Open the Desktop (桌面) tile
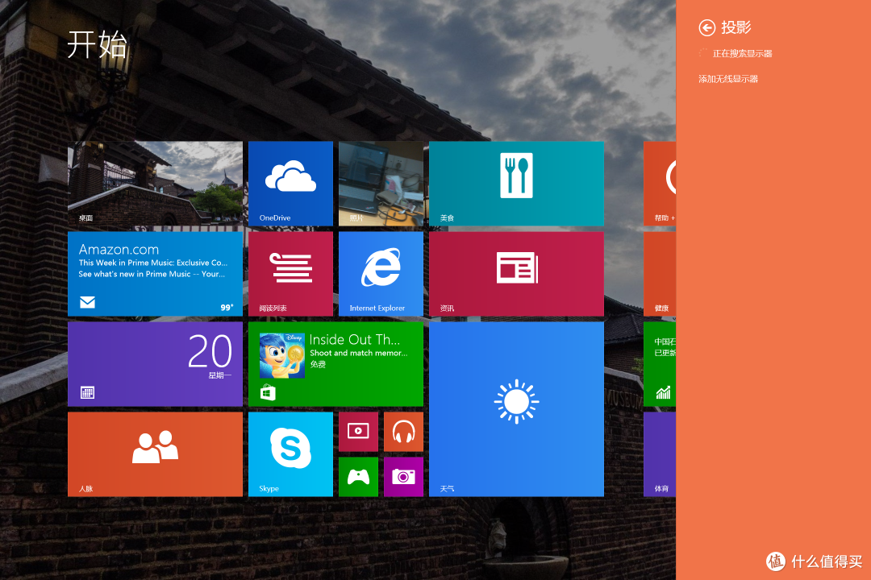The width and height of the screenshot is (871, 580). 155,184
